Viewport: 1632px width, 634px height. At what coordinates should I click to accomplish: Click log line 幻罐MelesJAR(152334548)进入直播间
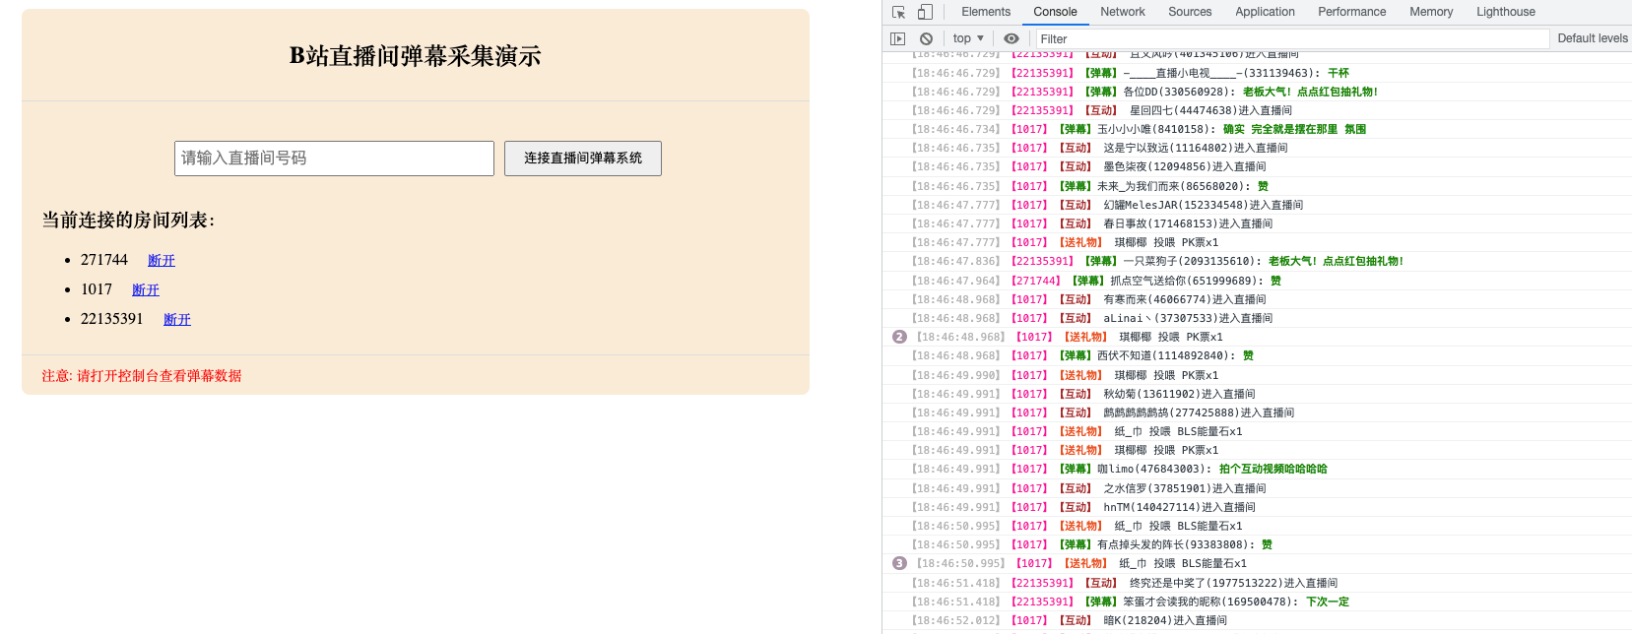[1257, 205]
